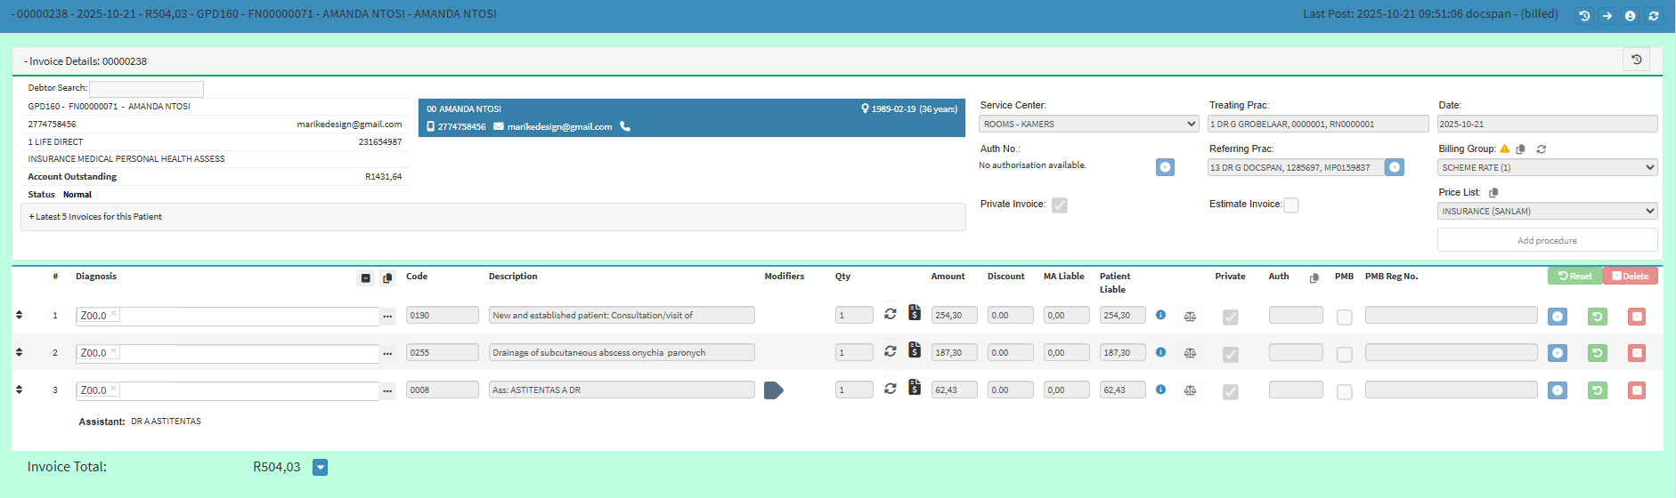Image resolution: width=1676 pixels, height=498 pixels.
Task: Click the info icon beside the 187,30 patient liable
Action: pos(1160,352)
